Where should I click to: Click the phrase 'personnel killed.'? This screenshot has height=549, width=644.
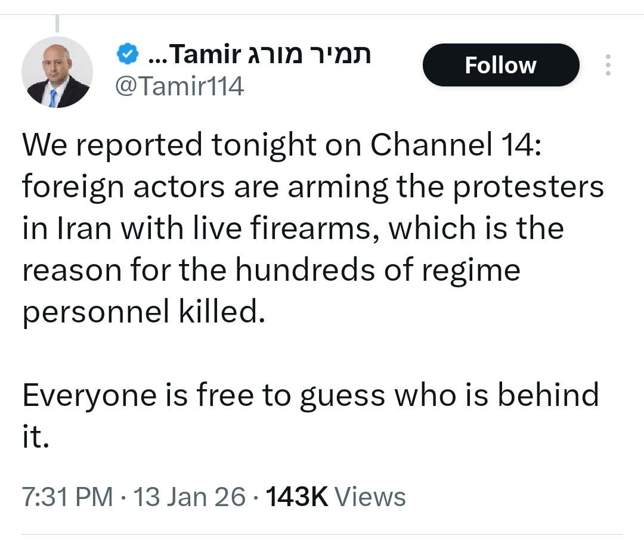[143, 312]
